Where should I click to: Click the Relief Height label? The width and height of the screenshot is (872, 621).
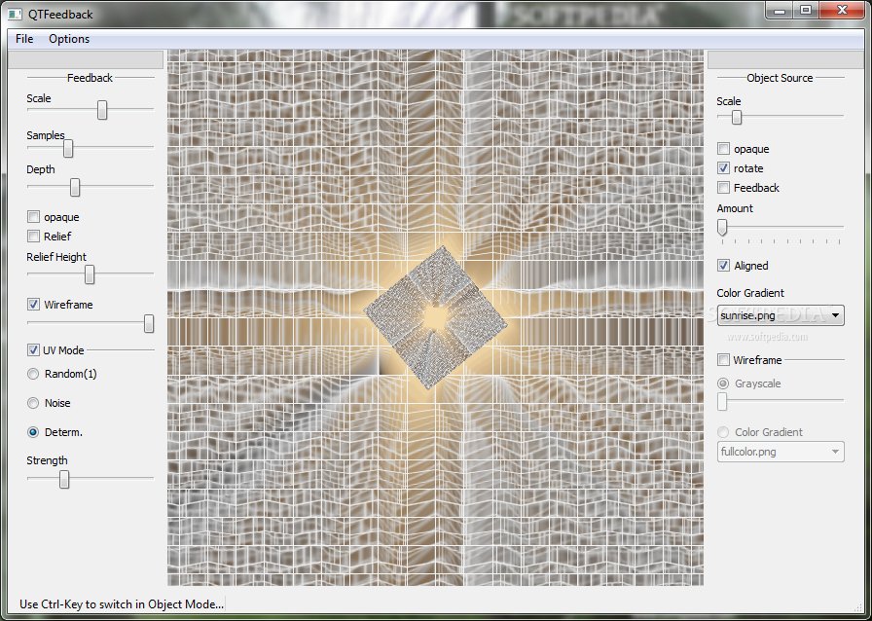click(x=56, y=257)
